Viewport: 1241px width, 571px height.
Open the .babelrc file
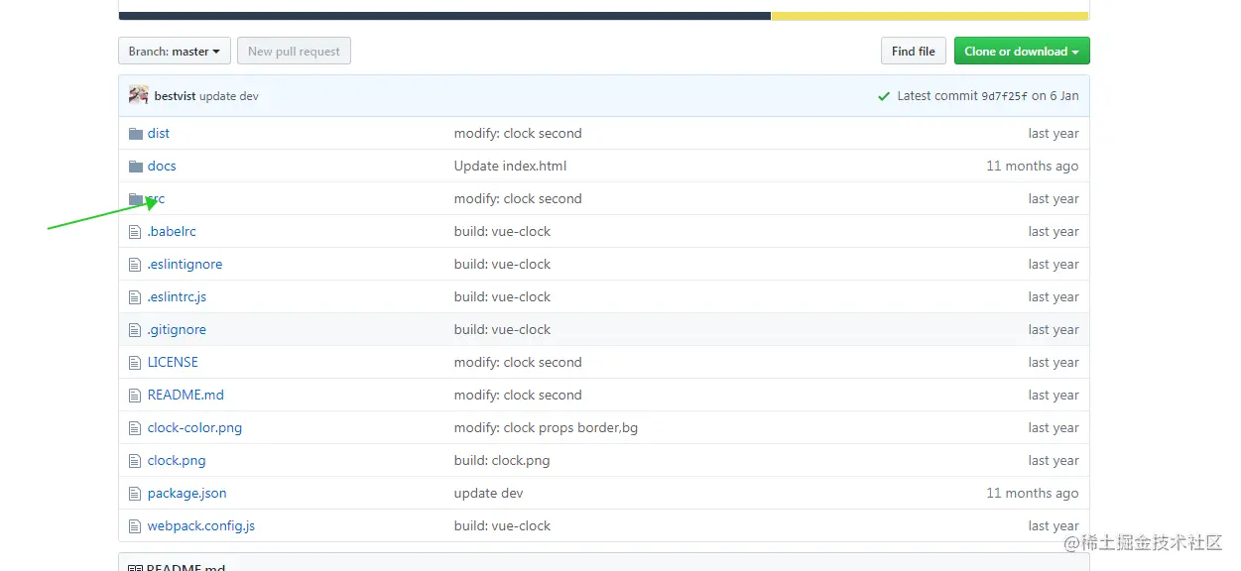(x=172, y=232)
